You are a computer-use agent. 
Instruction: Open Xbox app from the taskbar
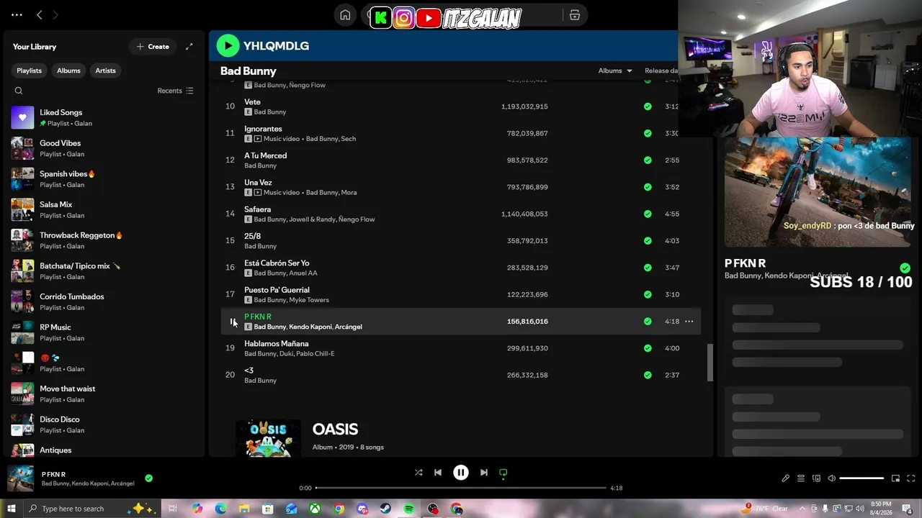pyautogui.click(x=315, y=509)
